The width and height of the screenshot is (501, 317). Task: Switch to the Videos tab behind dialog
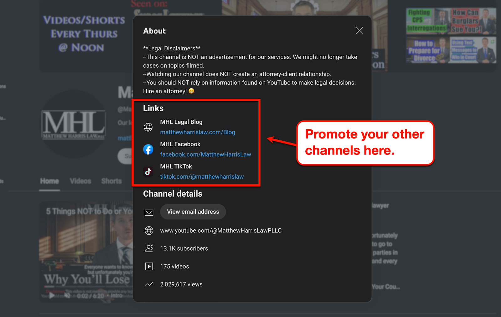(x=80, y=181)
